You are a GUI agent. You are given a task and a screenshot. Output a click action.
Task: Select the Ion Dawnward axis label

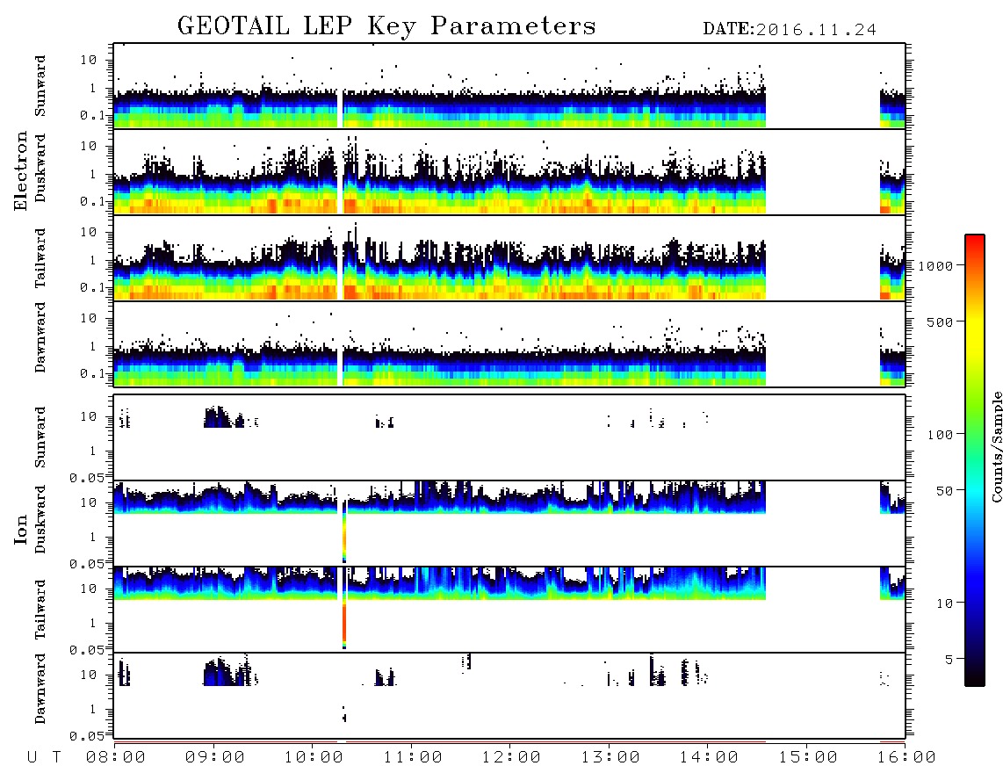click(40, 689)
